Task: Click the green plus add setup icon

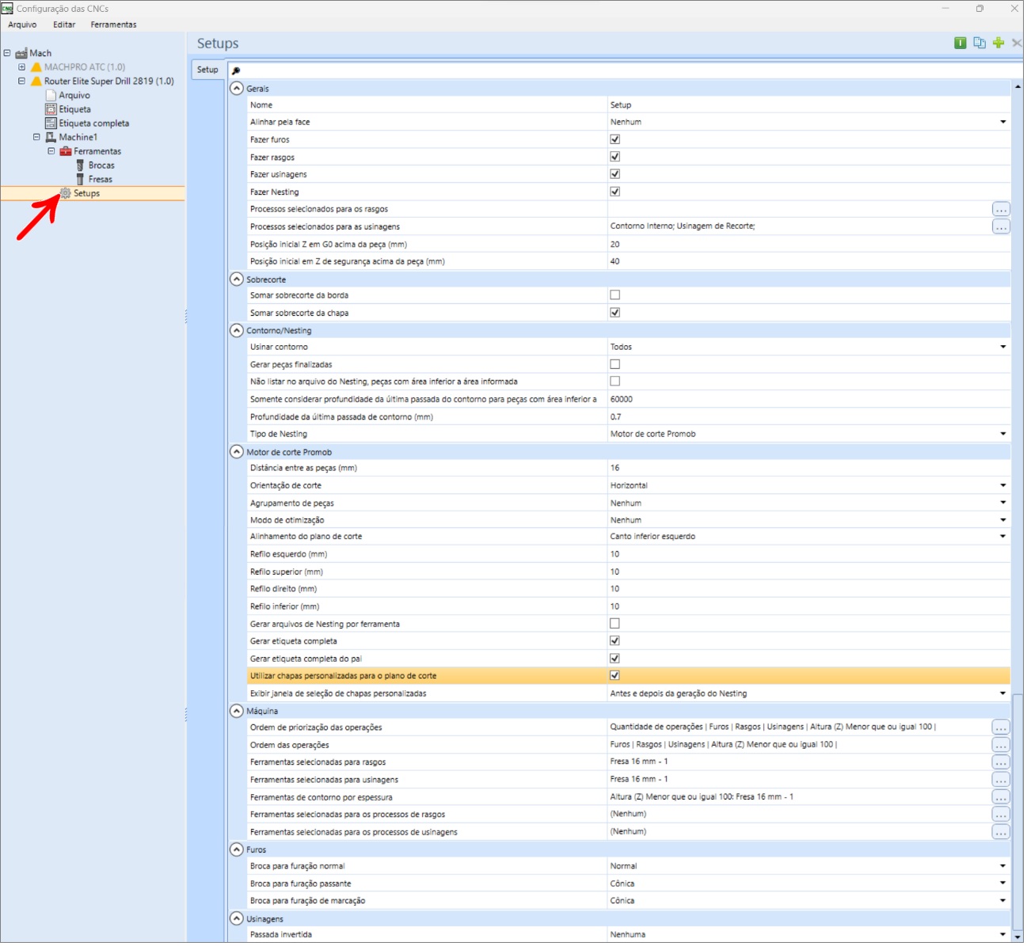Action: click(x=998, y=43)
